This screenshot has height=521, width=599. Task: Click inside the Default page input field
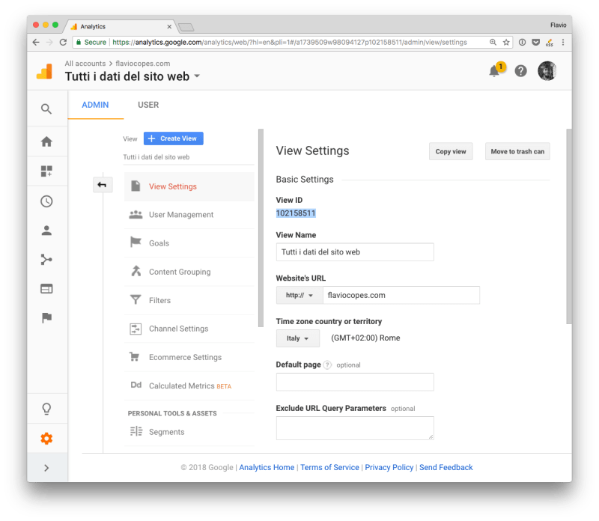354,382
